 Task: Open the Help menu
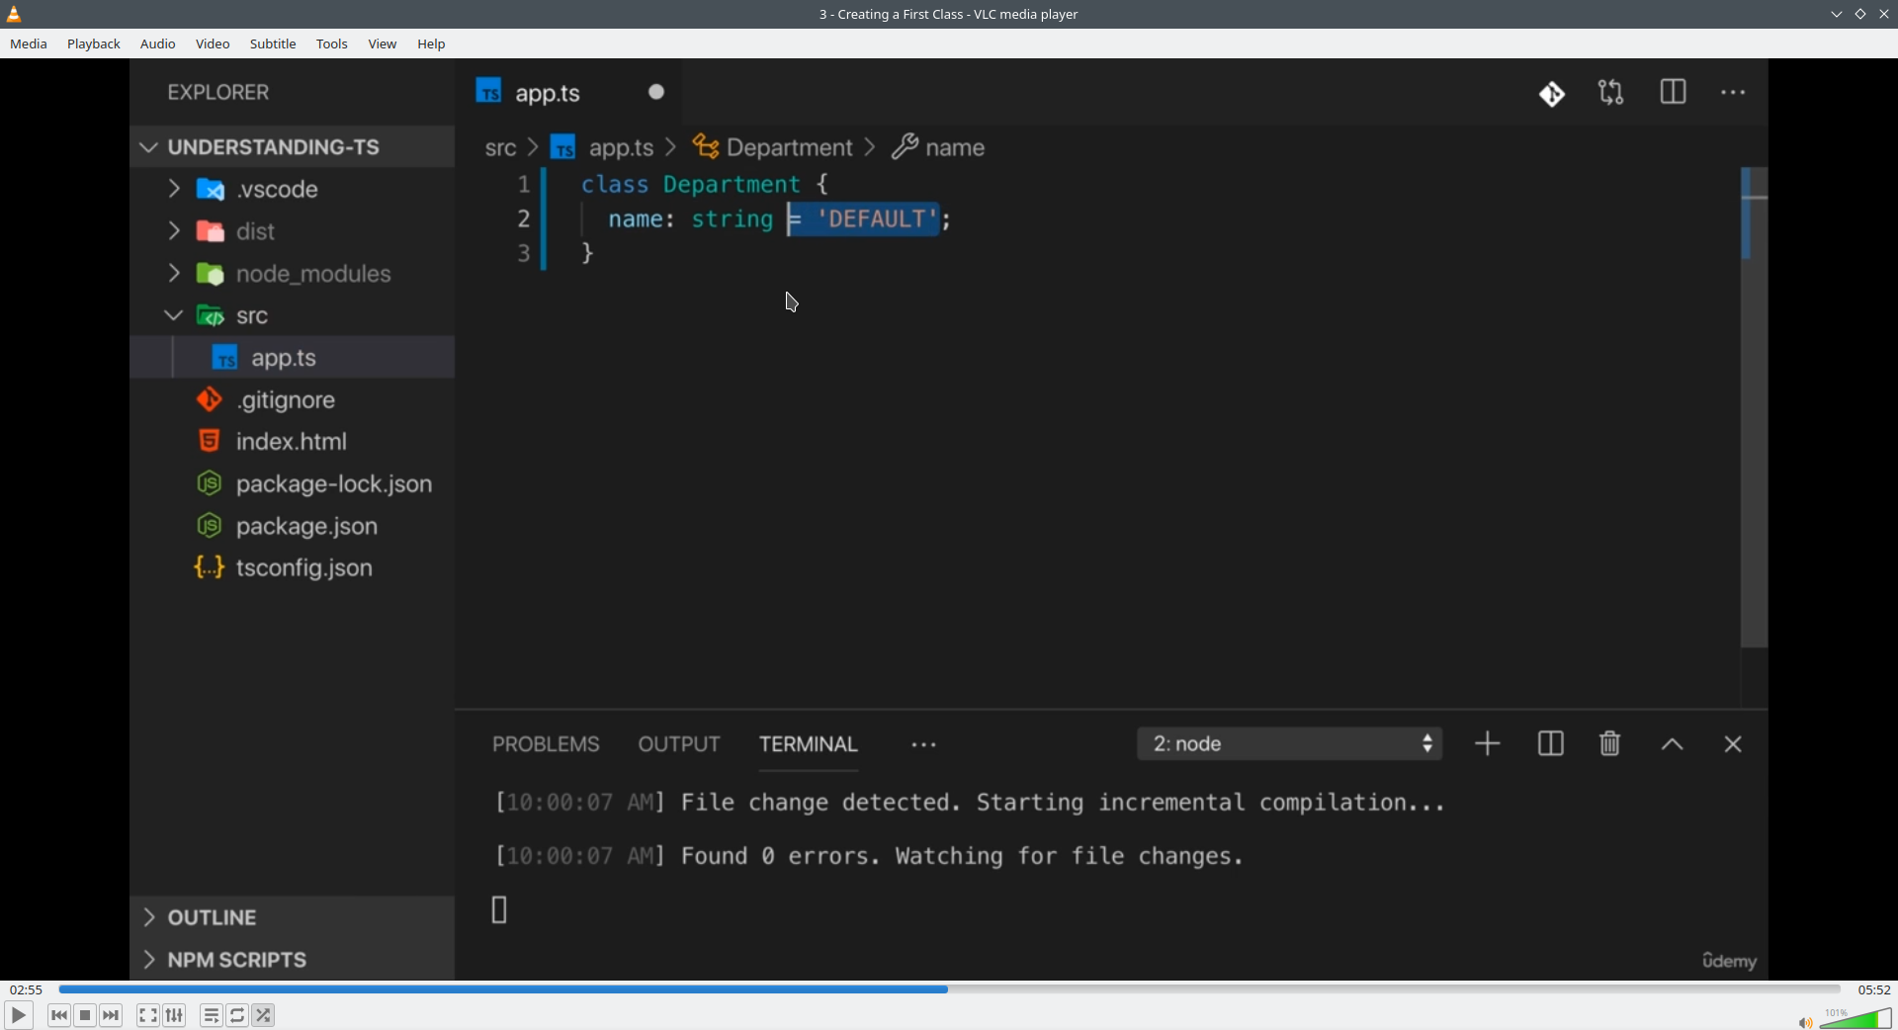click(431, 44)
